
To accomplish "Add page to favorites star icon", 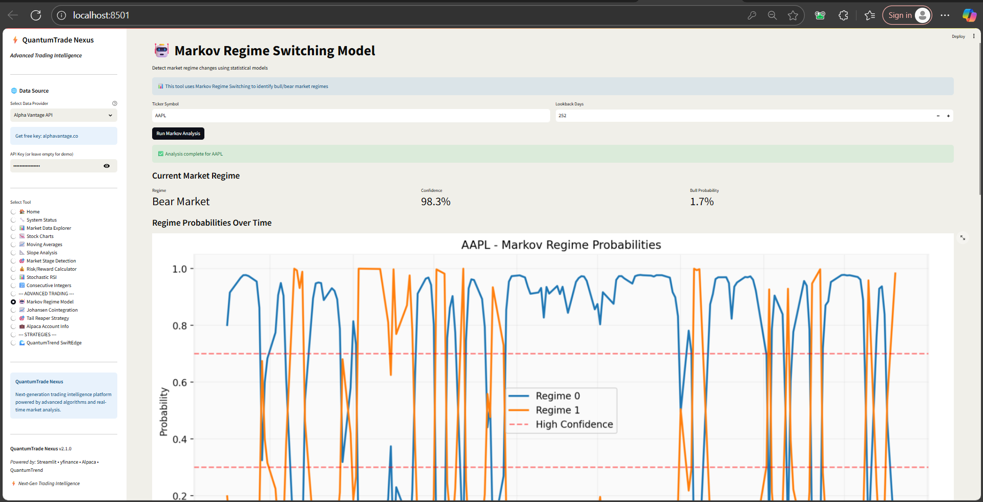I will (x=793, y=15).
